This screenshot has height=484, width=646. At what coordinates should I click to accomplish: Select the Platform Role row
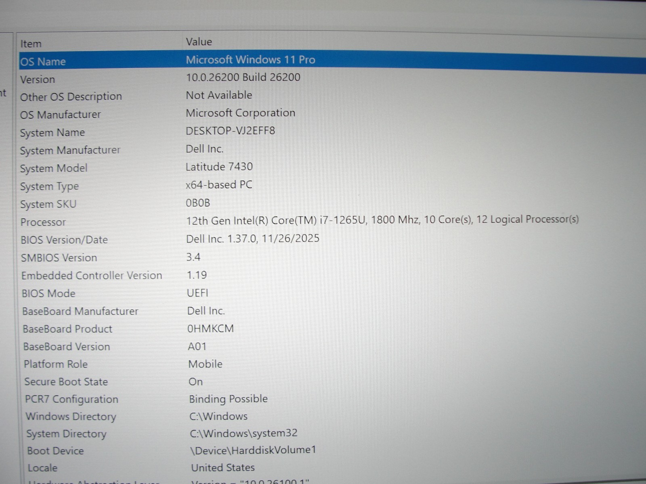(x=56, y=364)
